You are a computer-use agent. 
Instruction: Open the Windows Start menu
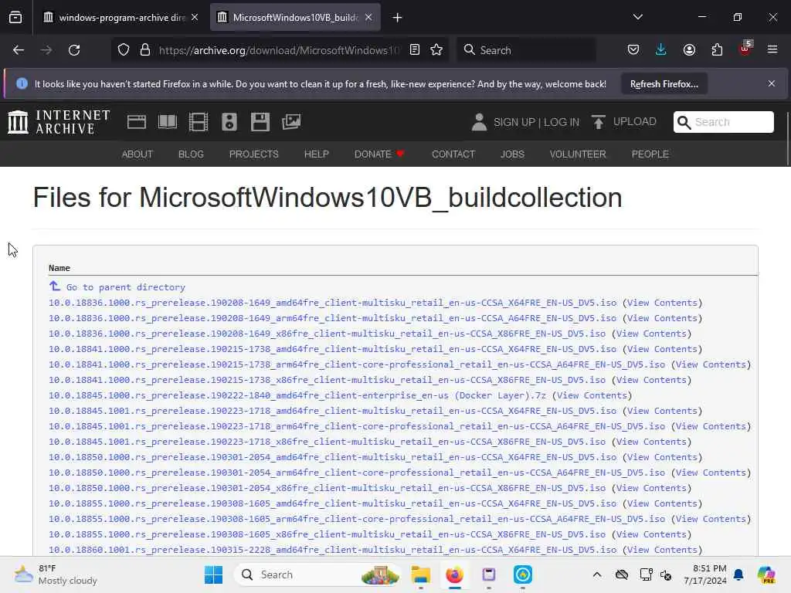(x=213, y=574)
